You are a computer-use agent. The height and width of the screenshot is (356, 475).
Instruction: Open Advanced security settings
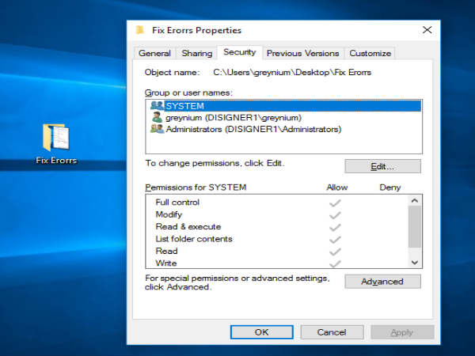382,282
